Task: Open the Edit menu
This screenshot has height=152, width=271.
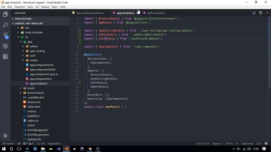Action: [10, 7]
